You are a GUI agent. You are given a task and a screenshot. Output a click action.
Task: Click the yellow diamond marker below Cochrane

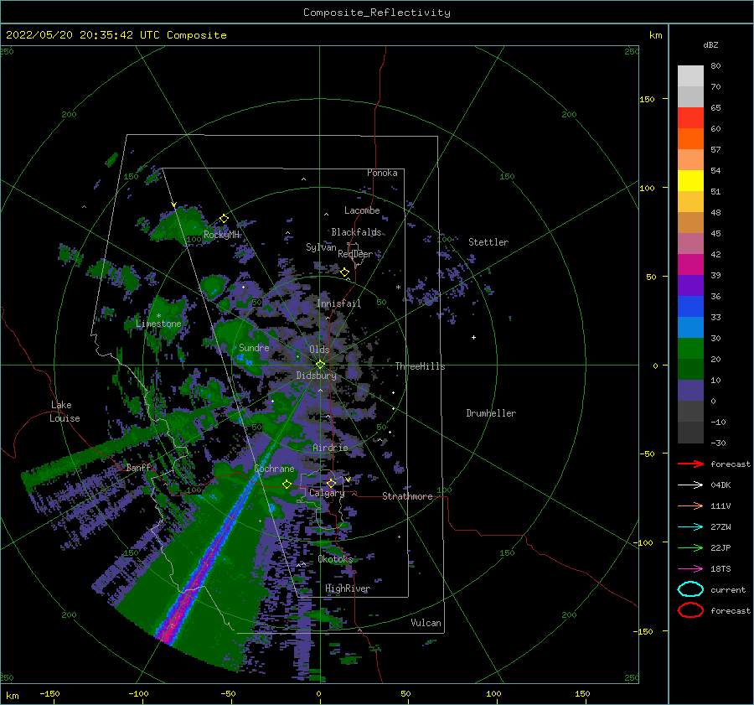pos(287,485)
